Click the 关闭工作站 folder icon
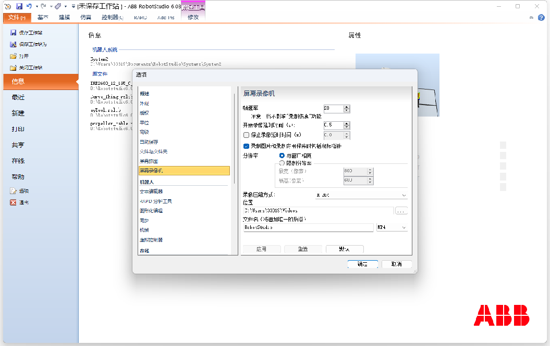The height and width of the screenshot is (346, 550). (14, 68)
